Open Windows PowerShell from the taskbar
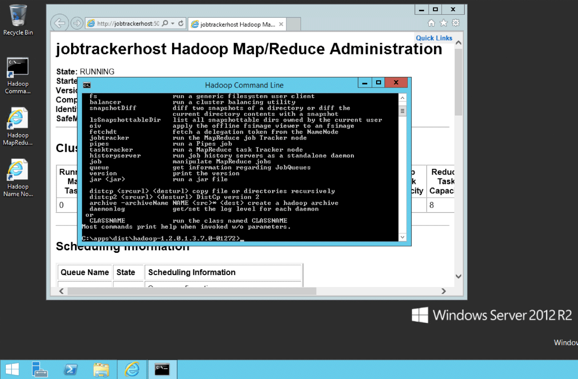Image resolution: width=578 pixels, height=379 pixels. pyautogui.click(x=71, y=369)
